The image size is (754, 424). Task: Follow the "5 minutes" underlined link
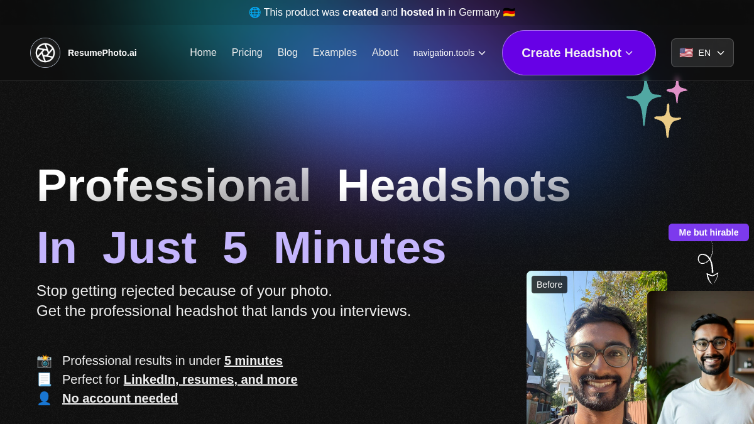253,361
